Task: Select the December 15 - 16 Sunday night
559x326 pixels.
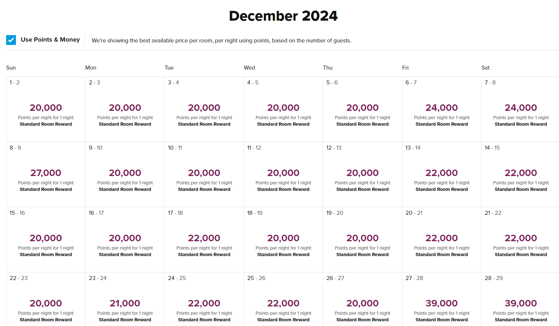Action: 46,239
